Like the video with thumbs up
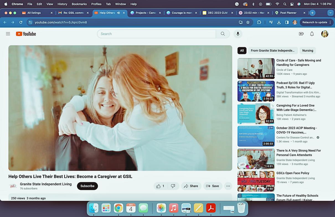Image resolution: width=335 pixels, height=217 pixels. [160, 186]
